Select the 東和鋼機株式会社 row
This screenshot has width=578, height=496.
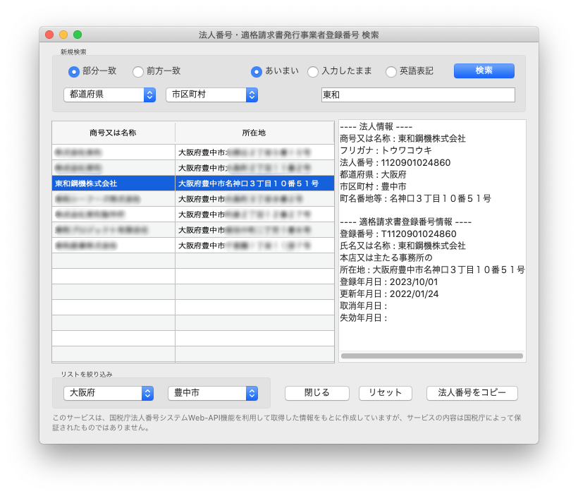(113, 183)
